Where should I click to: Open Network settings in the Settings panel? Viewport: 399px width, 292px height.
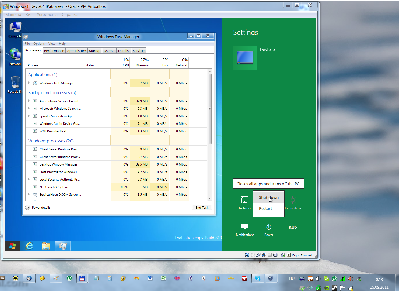click(x=245, y=202)
